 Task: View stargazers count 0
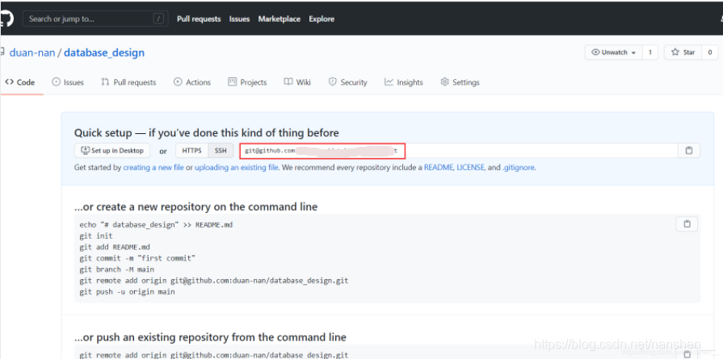[x=709, y=52]
